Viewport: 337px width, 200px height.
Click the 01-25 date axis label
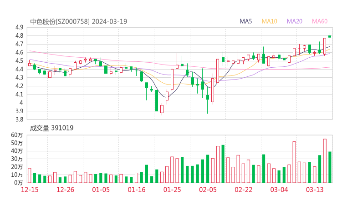pos(172,190)
